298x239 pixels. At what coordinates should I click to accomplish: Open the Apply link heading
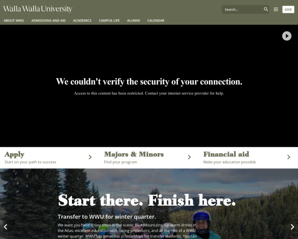14,154
